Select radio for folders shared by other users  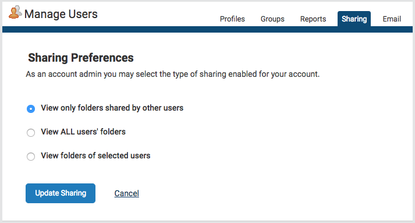(x=31, y=109)
